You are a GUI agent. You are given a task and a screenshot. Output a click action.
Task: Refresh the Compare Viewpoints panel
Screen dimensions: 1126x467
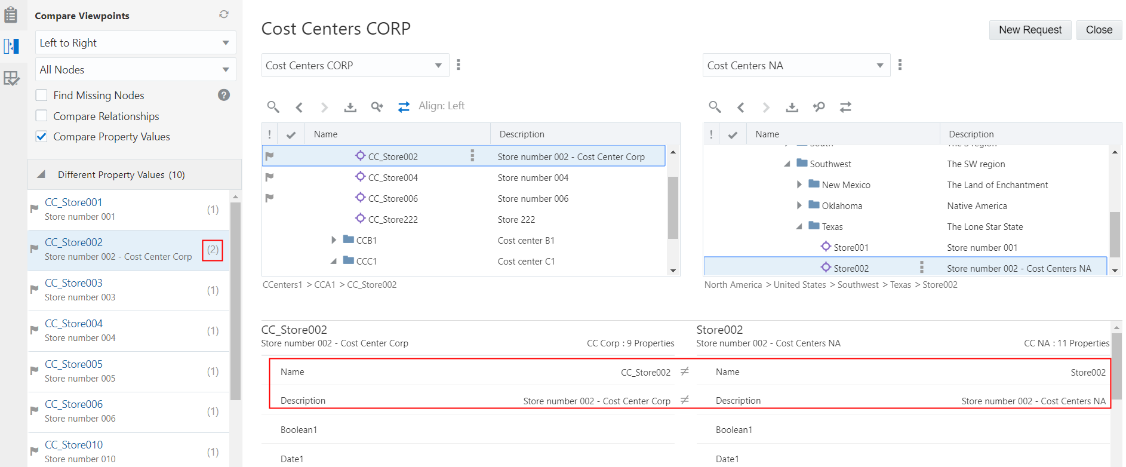(224, 14)
